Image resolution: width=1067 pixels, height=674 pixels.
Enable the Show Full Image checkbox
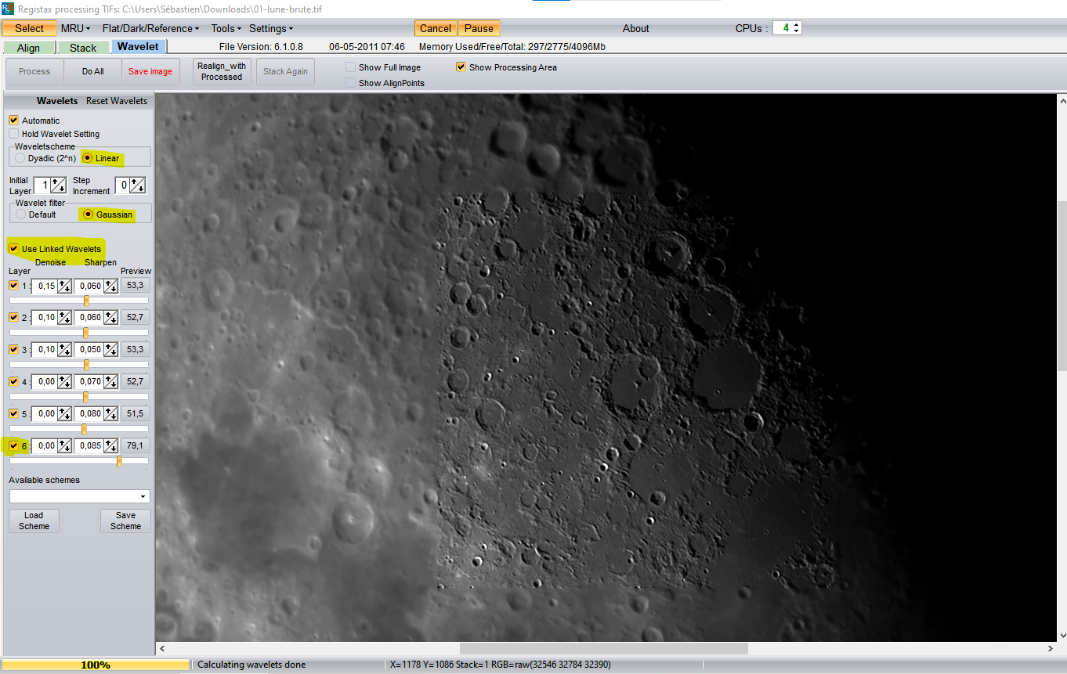(x=351, y=68)
